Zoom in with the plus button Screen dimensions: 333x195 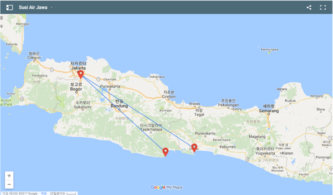tap(9, 176)
